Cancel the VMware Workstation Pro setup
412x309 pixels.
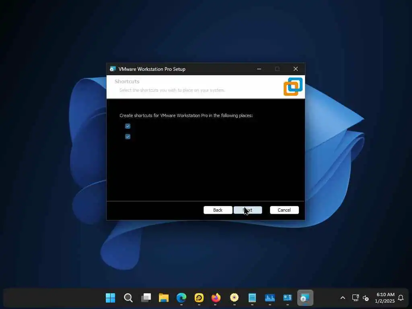pyautogui.click(x=284, y=210)
